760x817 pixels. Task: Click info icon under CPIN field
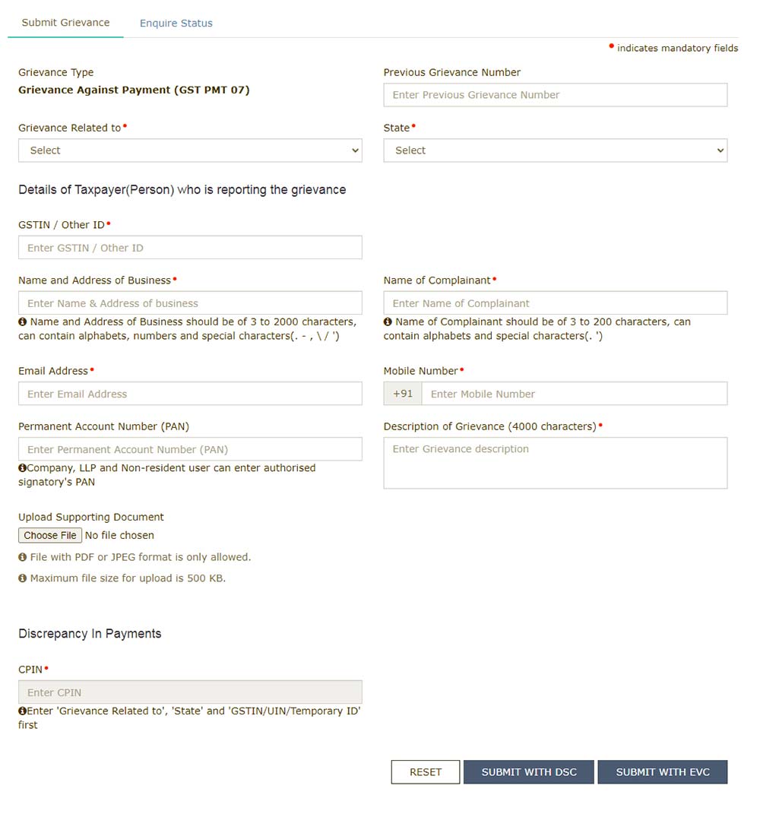click(x=22, y=711)
